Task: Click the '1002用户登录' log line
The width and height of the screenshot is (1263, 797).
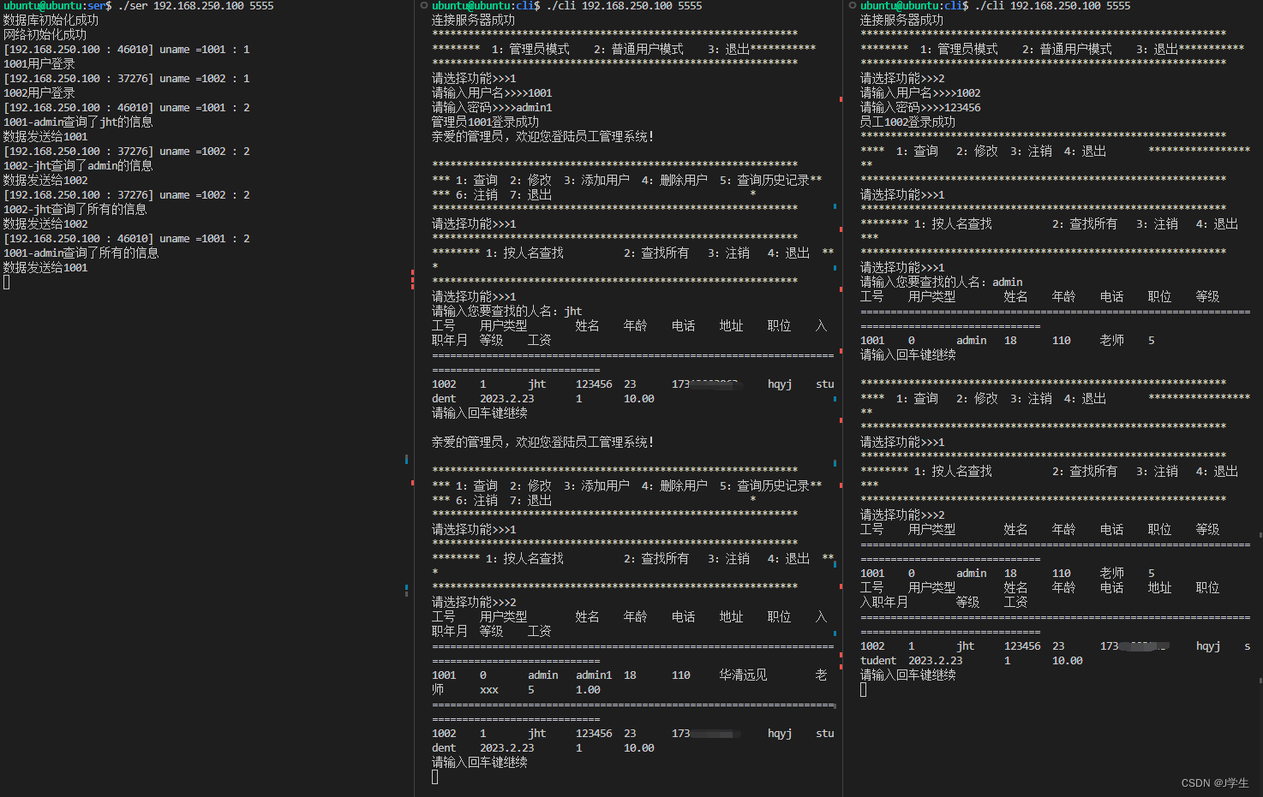Action: [39, 93]
